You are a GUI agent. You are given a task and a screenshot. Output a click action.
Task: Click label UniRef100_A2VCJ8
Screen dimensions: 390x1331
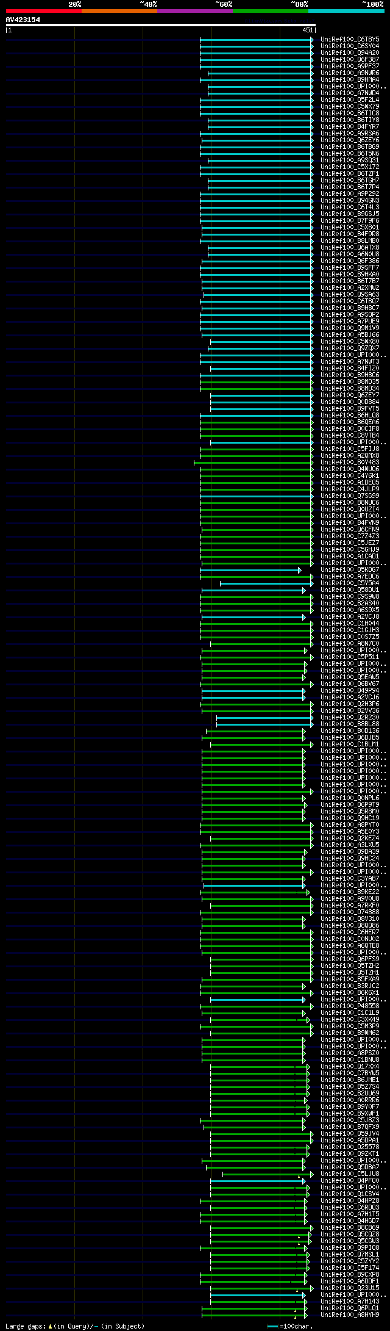(350, 616)
